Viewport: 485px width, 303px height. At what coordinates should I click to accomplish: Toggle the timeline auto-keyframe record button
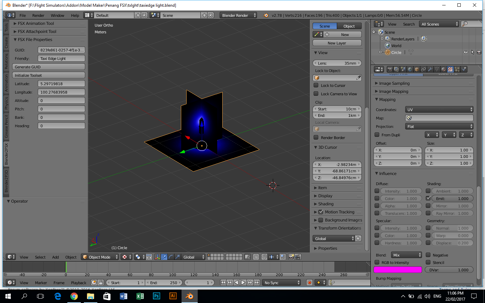coord(310,282)
